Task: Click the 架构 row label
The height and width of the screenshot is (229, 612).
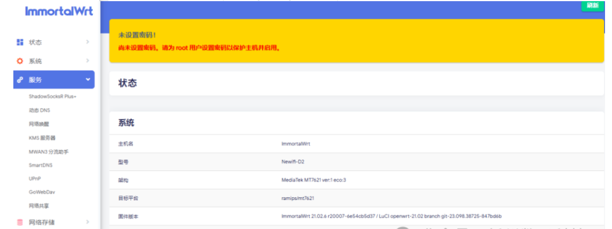Action: point(124,180)
